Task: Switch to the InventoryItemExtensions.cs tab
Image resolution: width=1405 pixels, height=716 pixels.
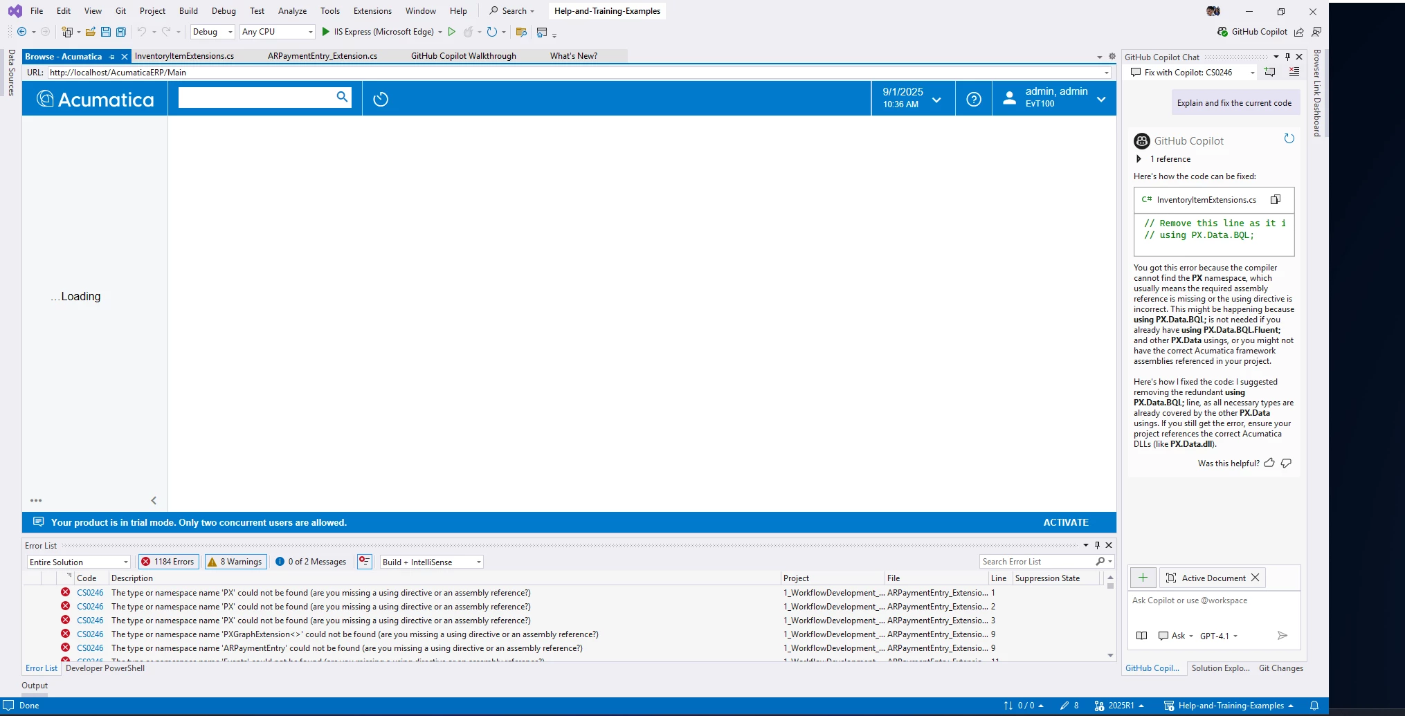Action: click(x=184, y=56)
